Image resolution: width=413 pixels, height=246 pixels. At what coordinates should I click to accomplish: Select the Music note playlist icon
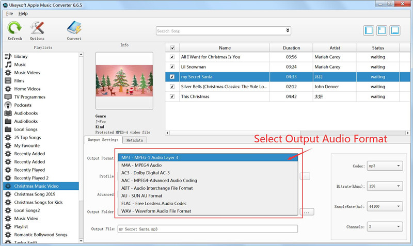pos(8,64)
